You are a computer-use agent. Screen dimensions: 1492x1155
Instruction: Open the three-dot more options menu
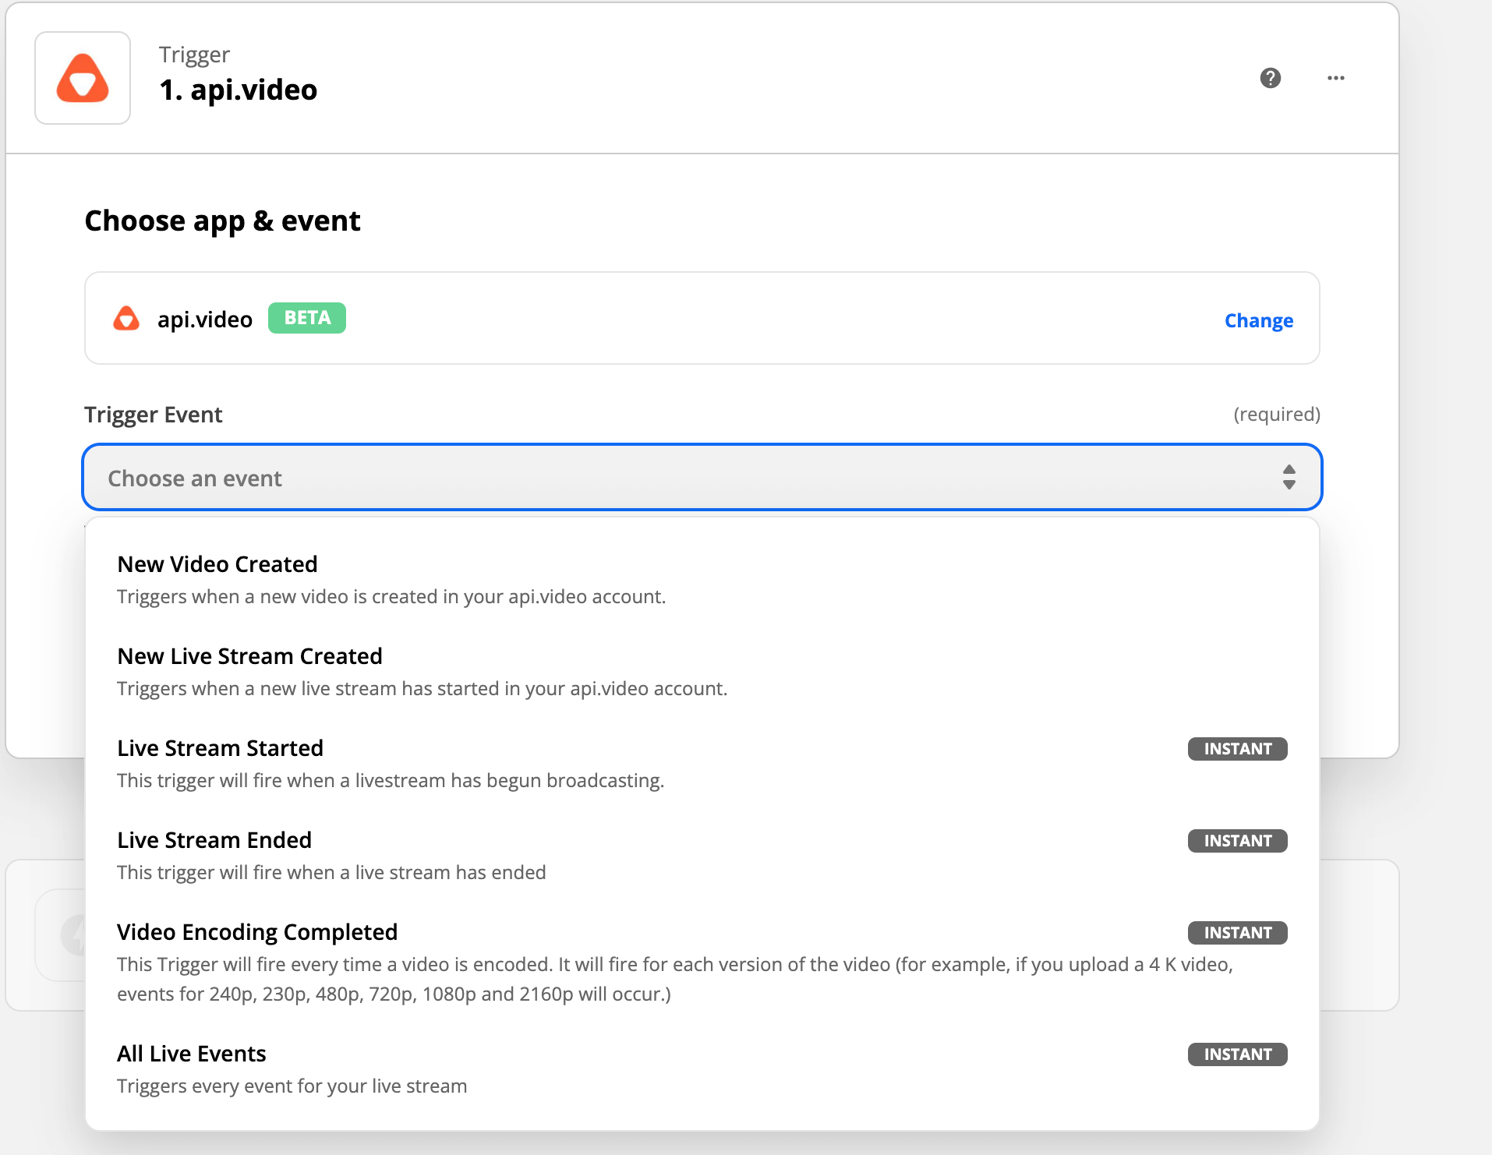1335,78
